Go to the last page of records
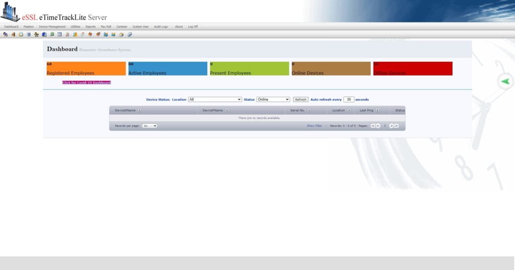The width and height of the screenshot is (515, 270). coord(396,126)
